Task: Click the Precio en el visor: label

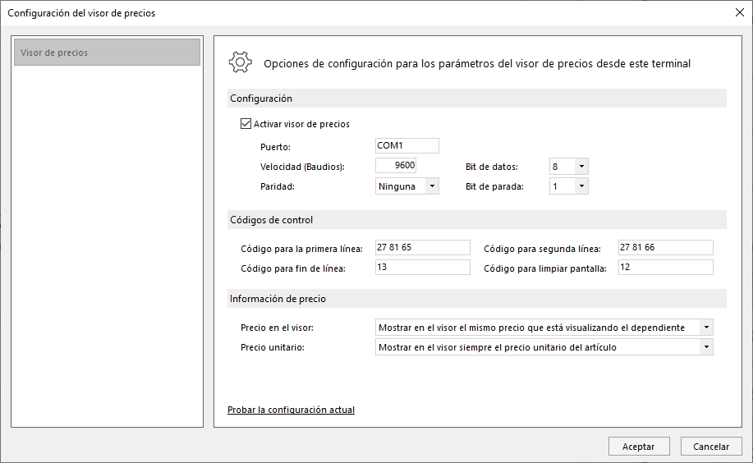Action: pyautogui.click(x=277, y=328)
